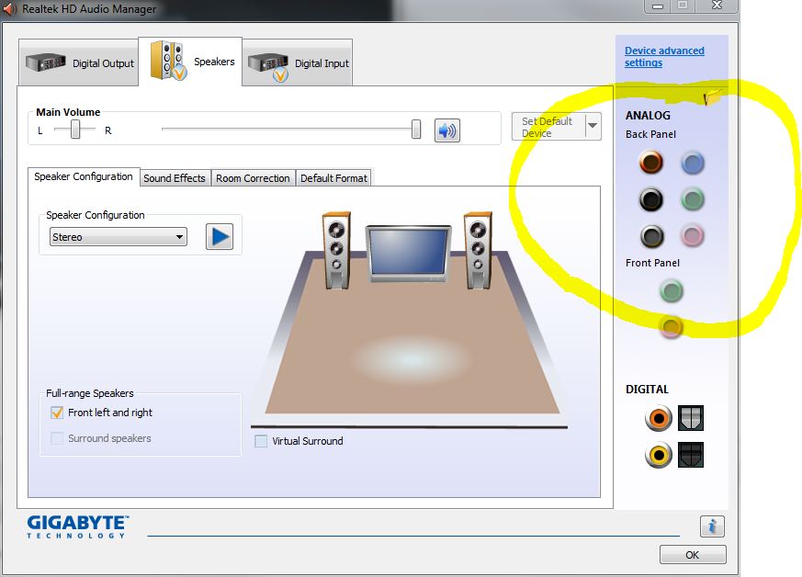The image size is (802, 577).
Task: Open Device advanced settings link
Action: coord(664,56)
